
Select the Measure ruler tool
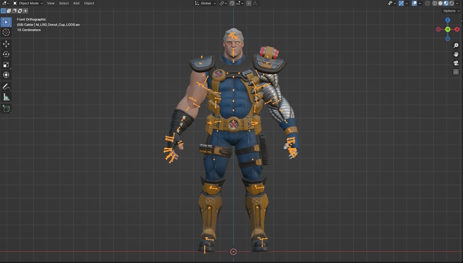(6, 97)
